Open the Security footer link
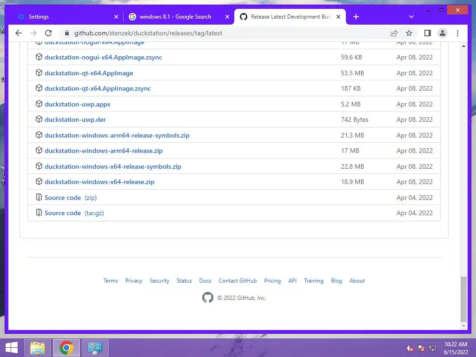476x357 pixels. tap(159, 281)
